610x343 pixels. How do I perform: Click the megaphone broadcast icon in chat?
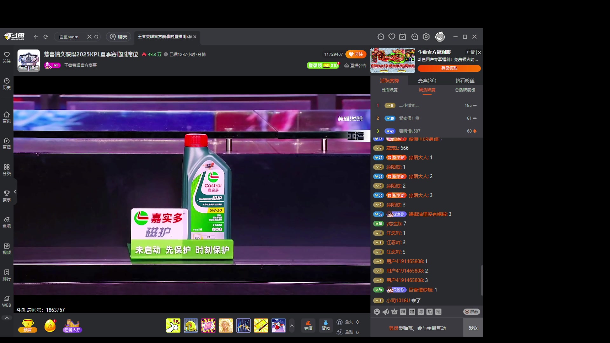386,312
